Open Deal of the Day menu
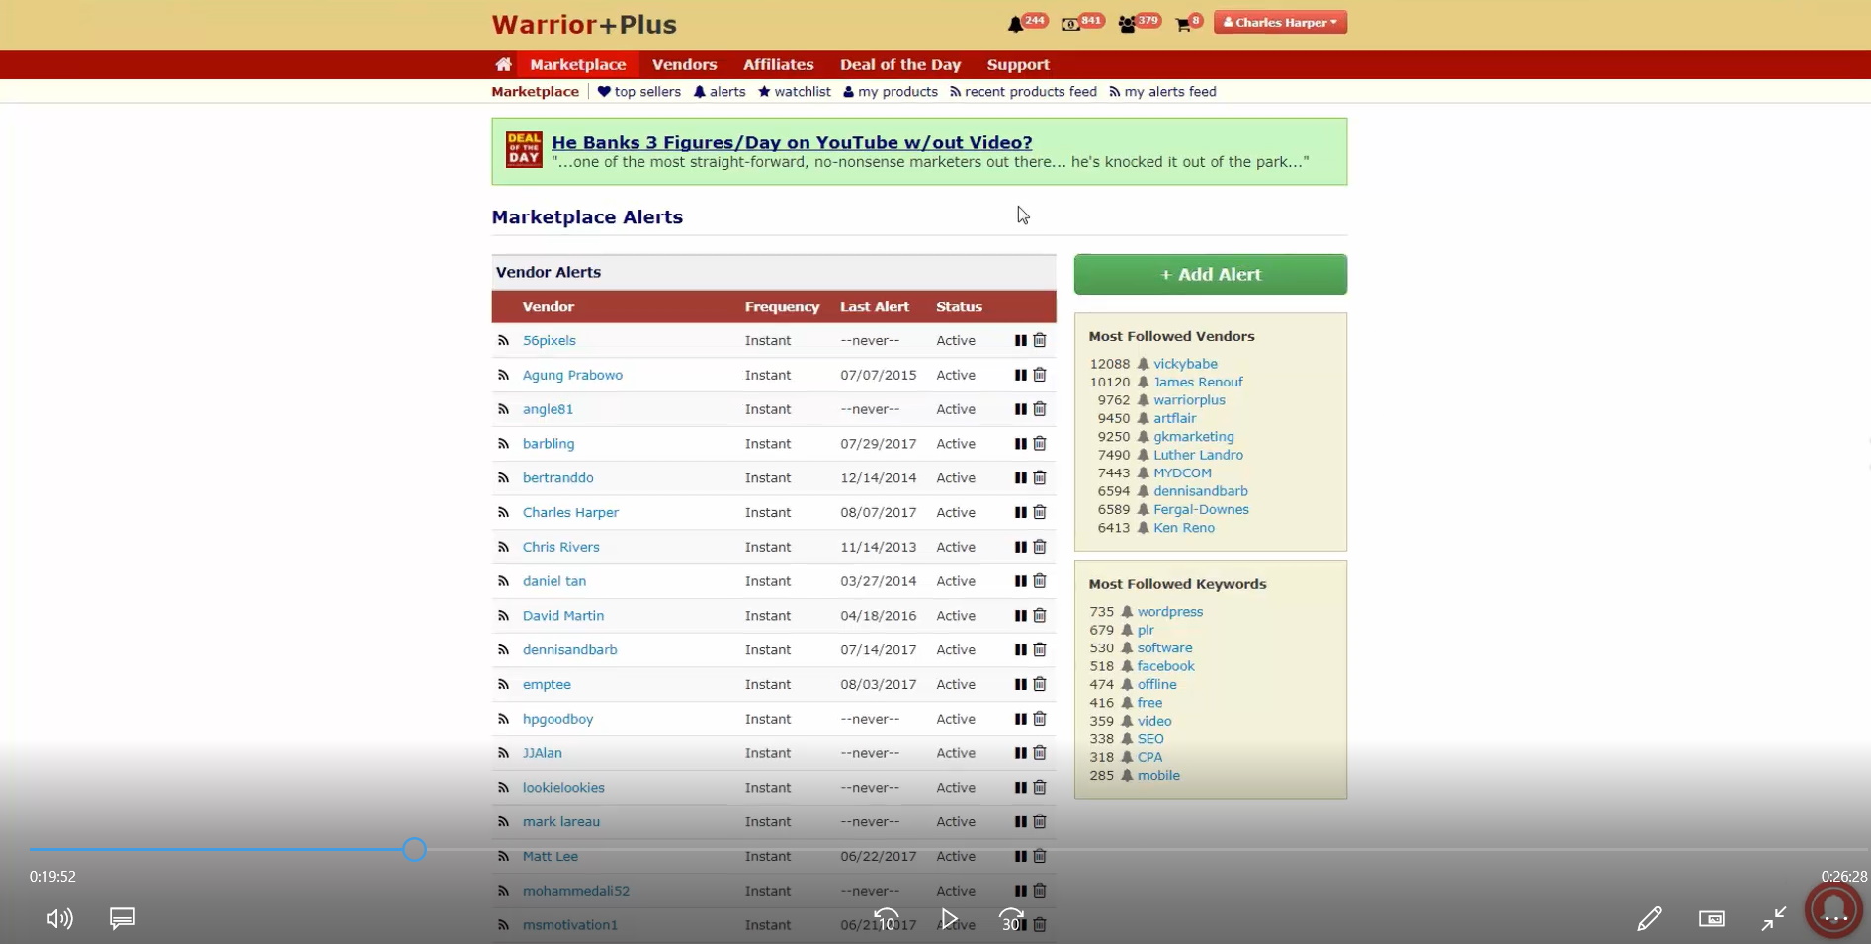This screenshot has height=944, width=1871. (x=899, y=64)
